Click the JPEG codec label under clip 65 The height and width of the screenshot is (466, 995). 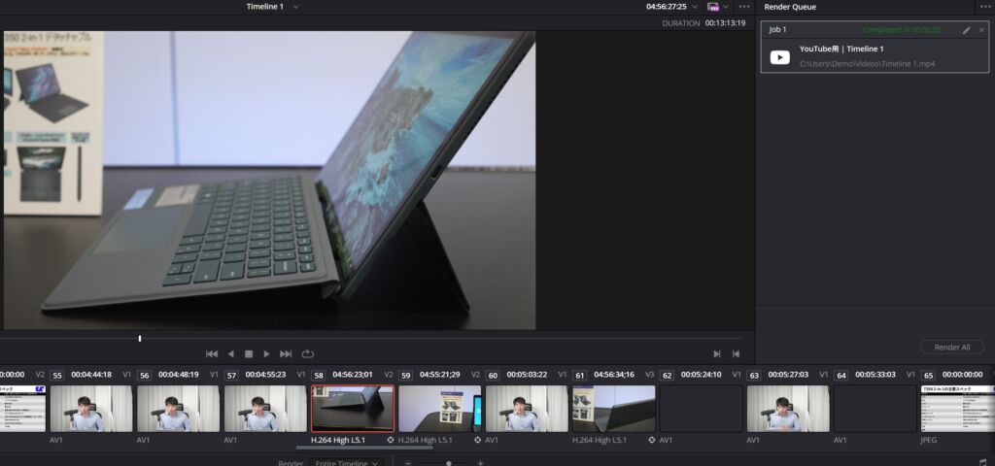[929, 440]
